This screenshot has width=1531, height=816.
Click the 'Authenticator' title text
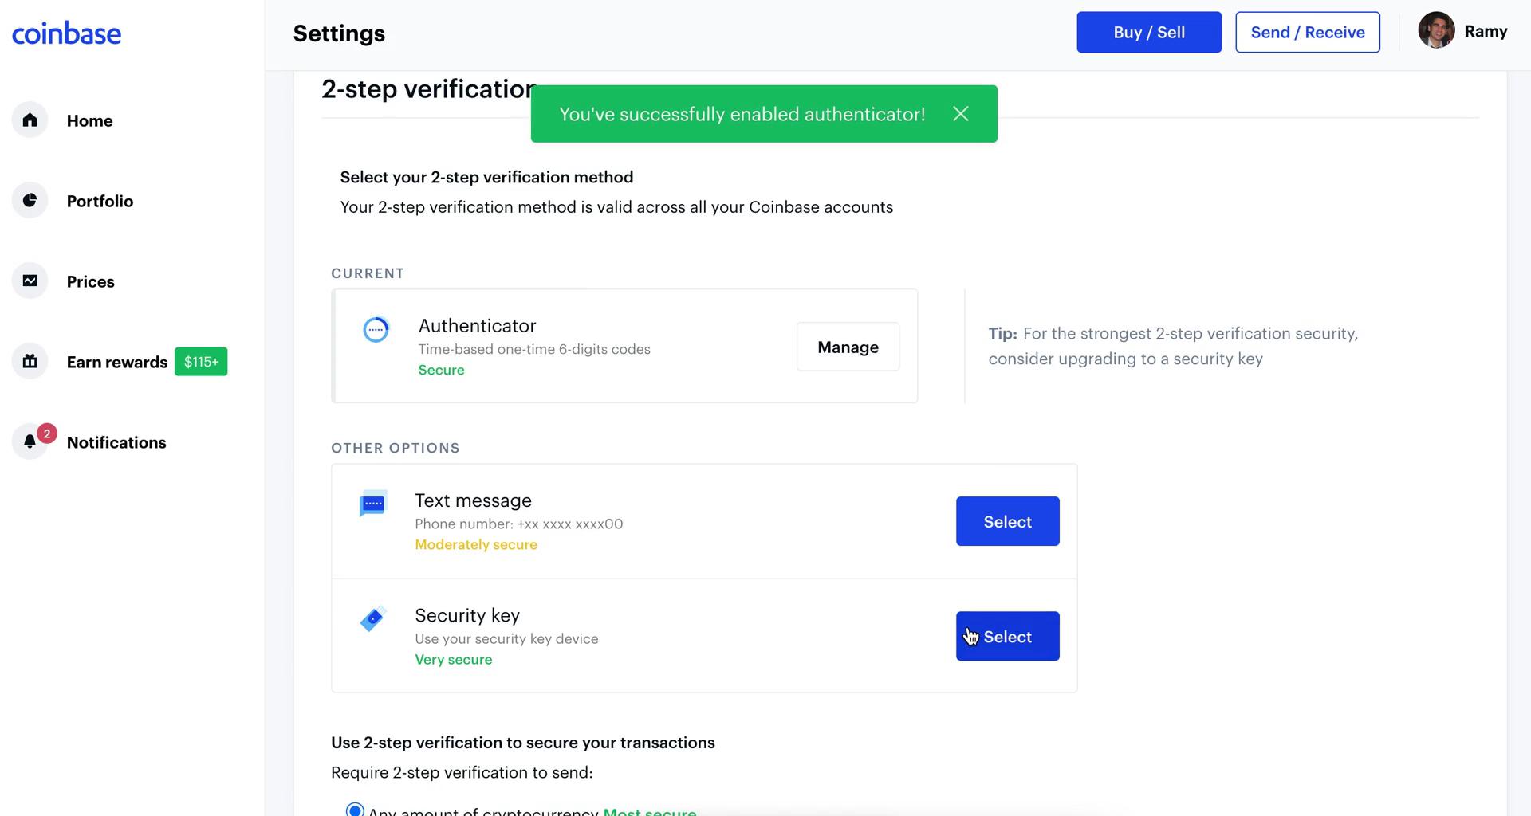click(477, 326)
